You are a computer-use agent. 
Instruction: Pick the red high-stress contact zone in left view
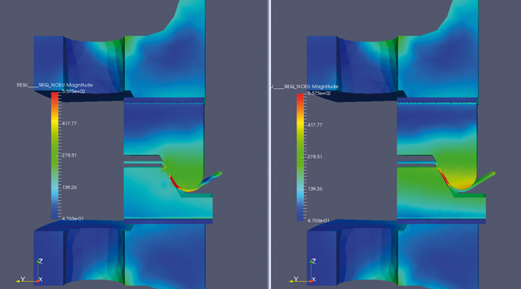(173, 181)
